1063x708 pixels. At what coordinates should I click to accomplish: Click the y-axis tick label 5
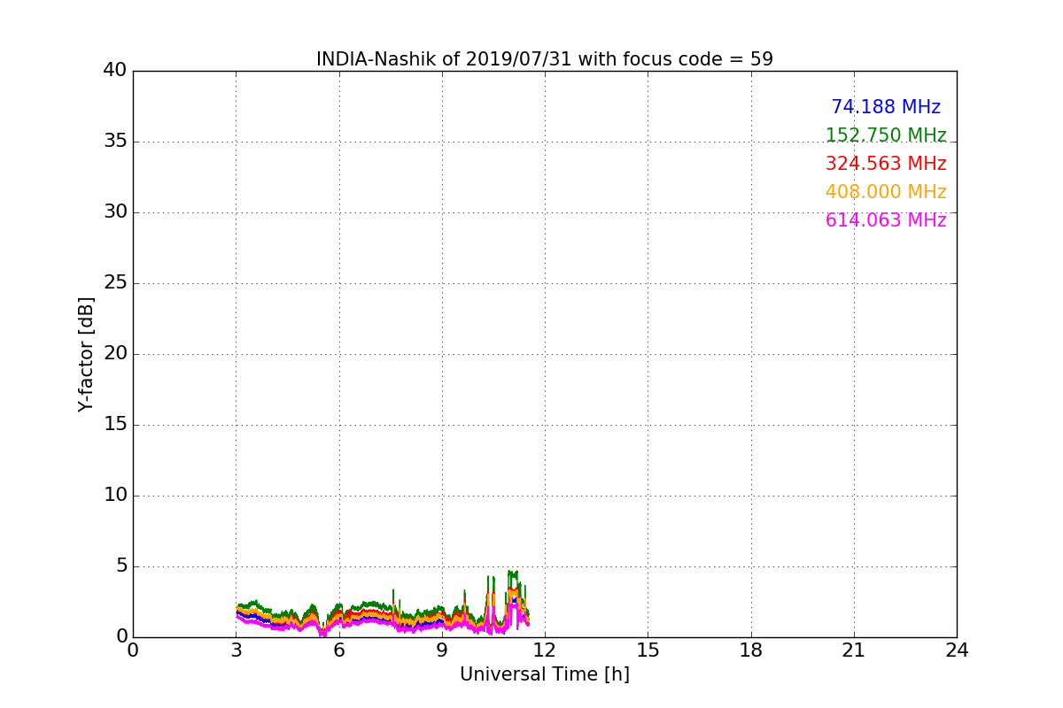coord(121,566)
